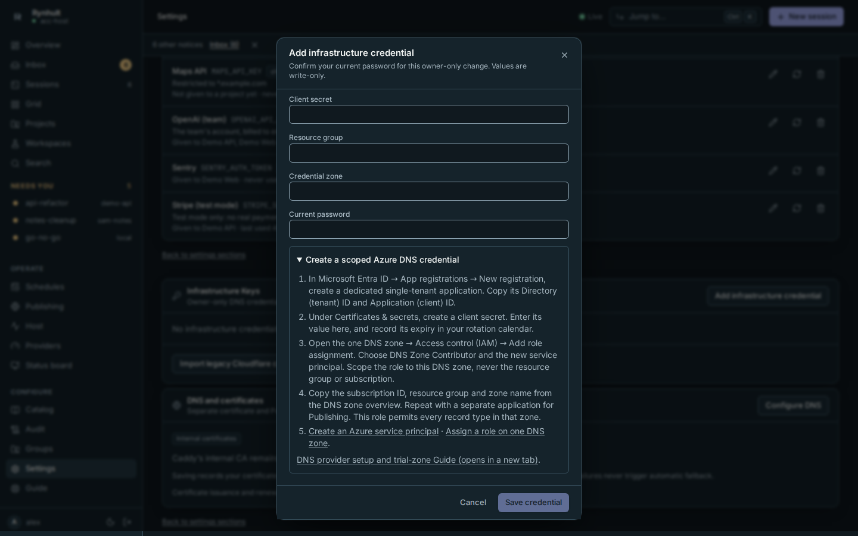
Task: Close the Add infrastructure credential dialog
Action: tap(564, 55)
